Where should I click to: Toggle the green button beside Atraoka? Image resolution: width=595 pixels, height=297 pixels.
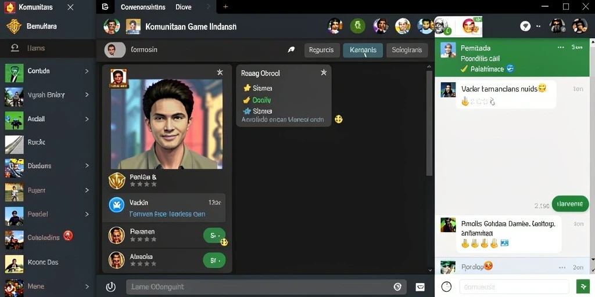coord(214,260)
